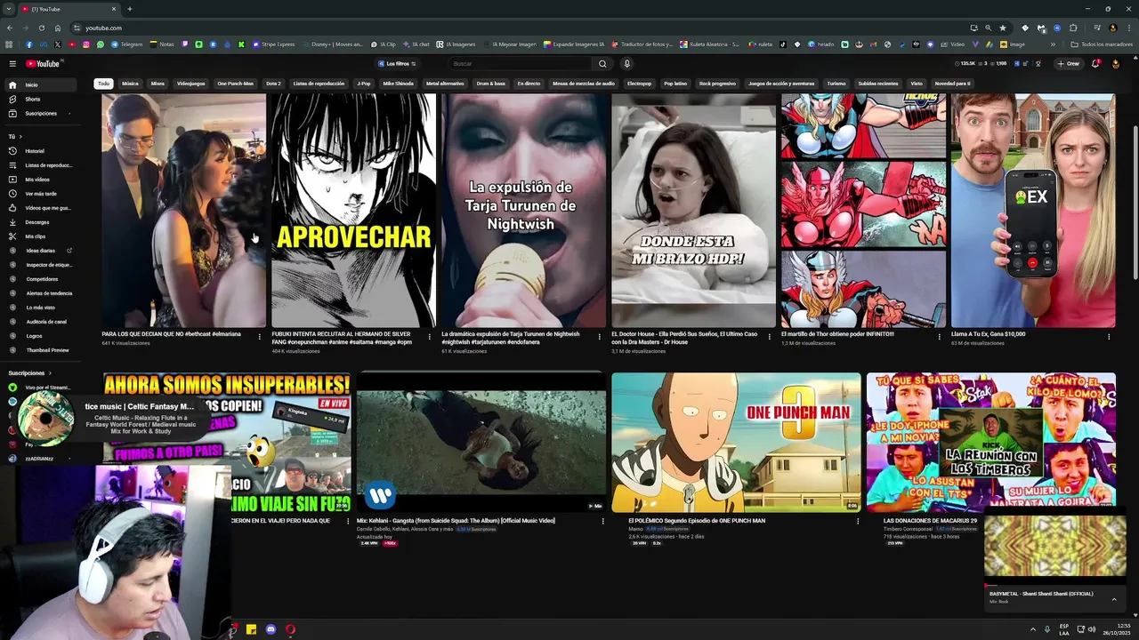This screenshot has width=1139, height=640.
Task: Click the search magnifier button
Action: pos(602,64)
